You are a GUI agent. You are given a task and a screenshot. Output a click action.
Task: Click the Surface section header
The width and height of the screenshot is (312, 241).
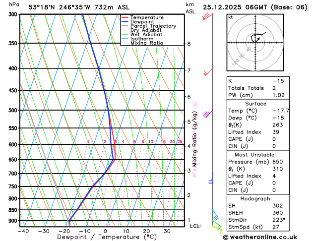click(255, 104)
